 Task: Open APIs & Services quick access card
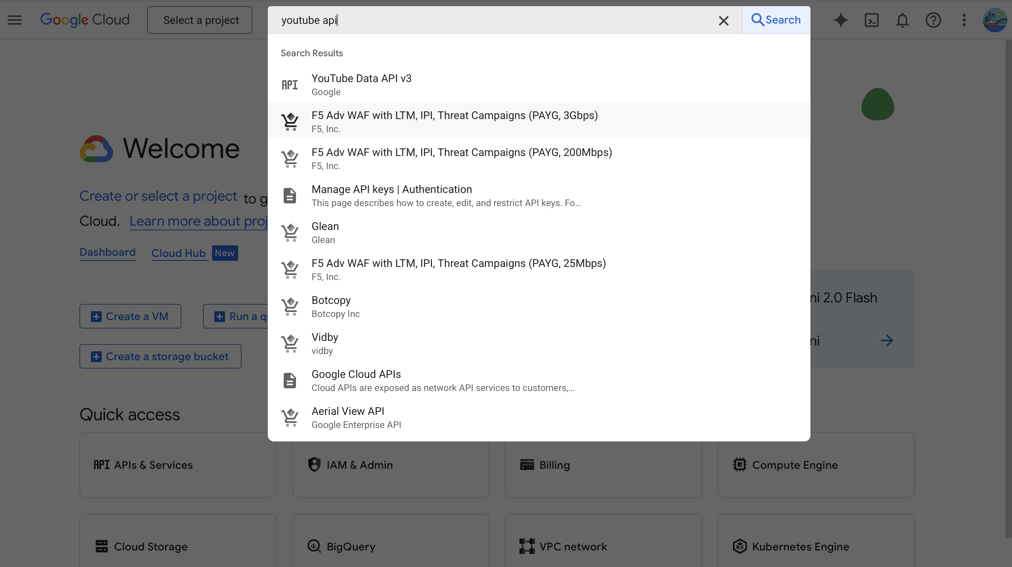point(178,465)
